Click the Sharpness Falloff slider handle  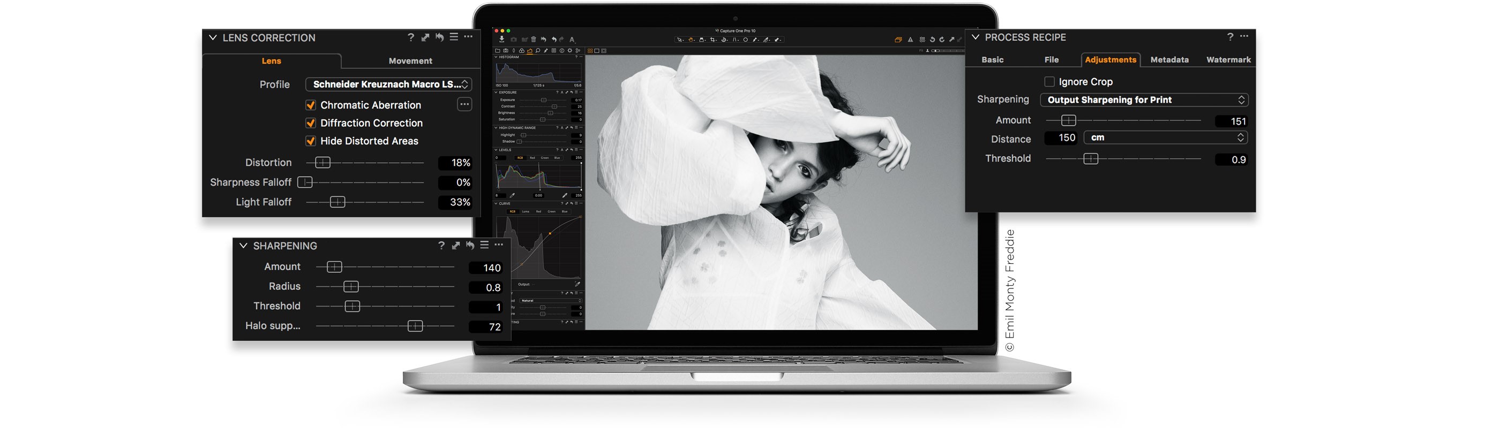click(x=305, y=182)
